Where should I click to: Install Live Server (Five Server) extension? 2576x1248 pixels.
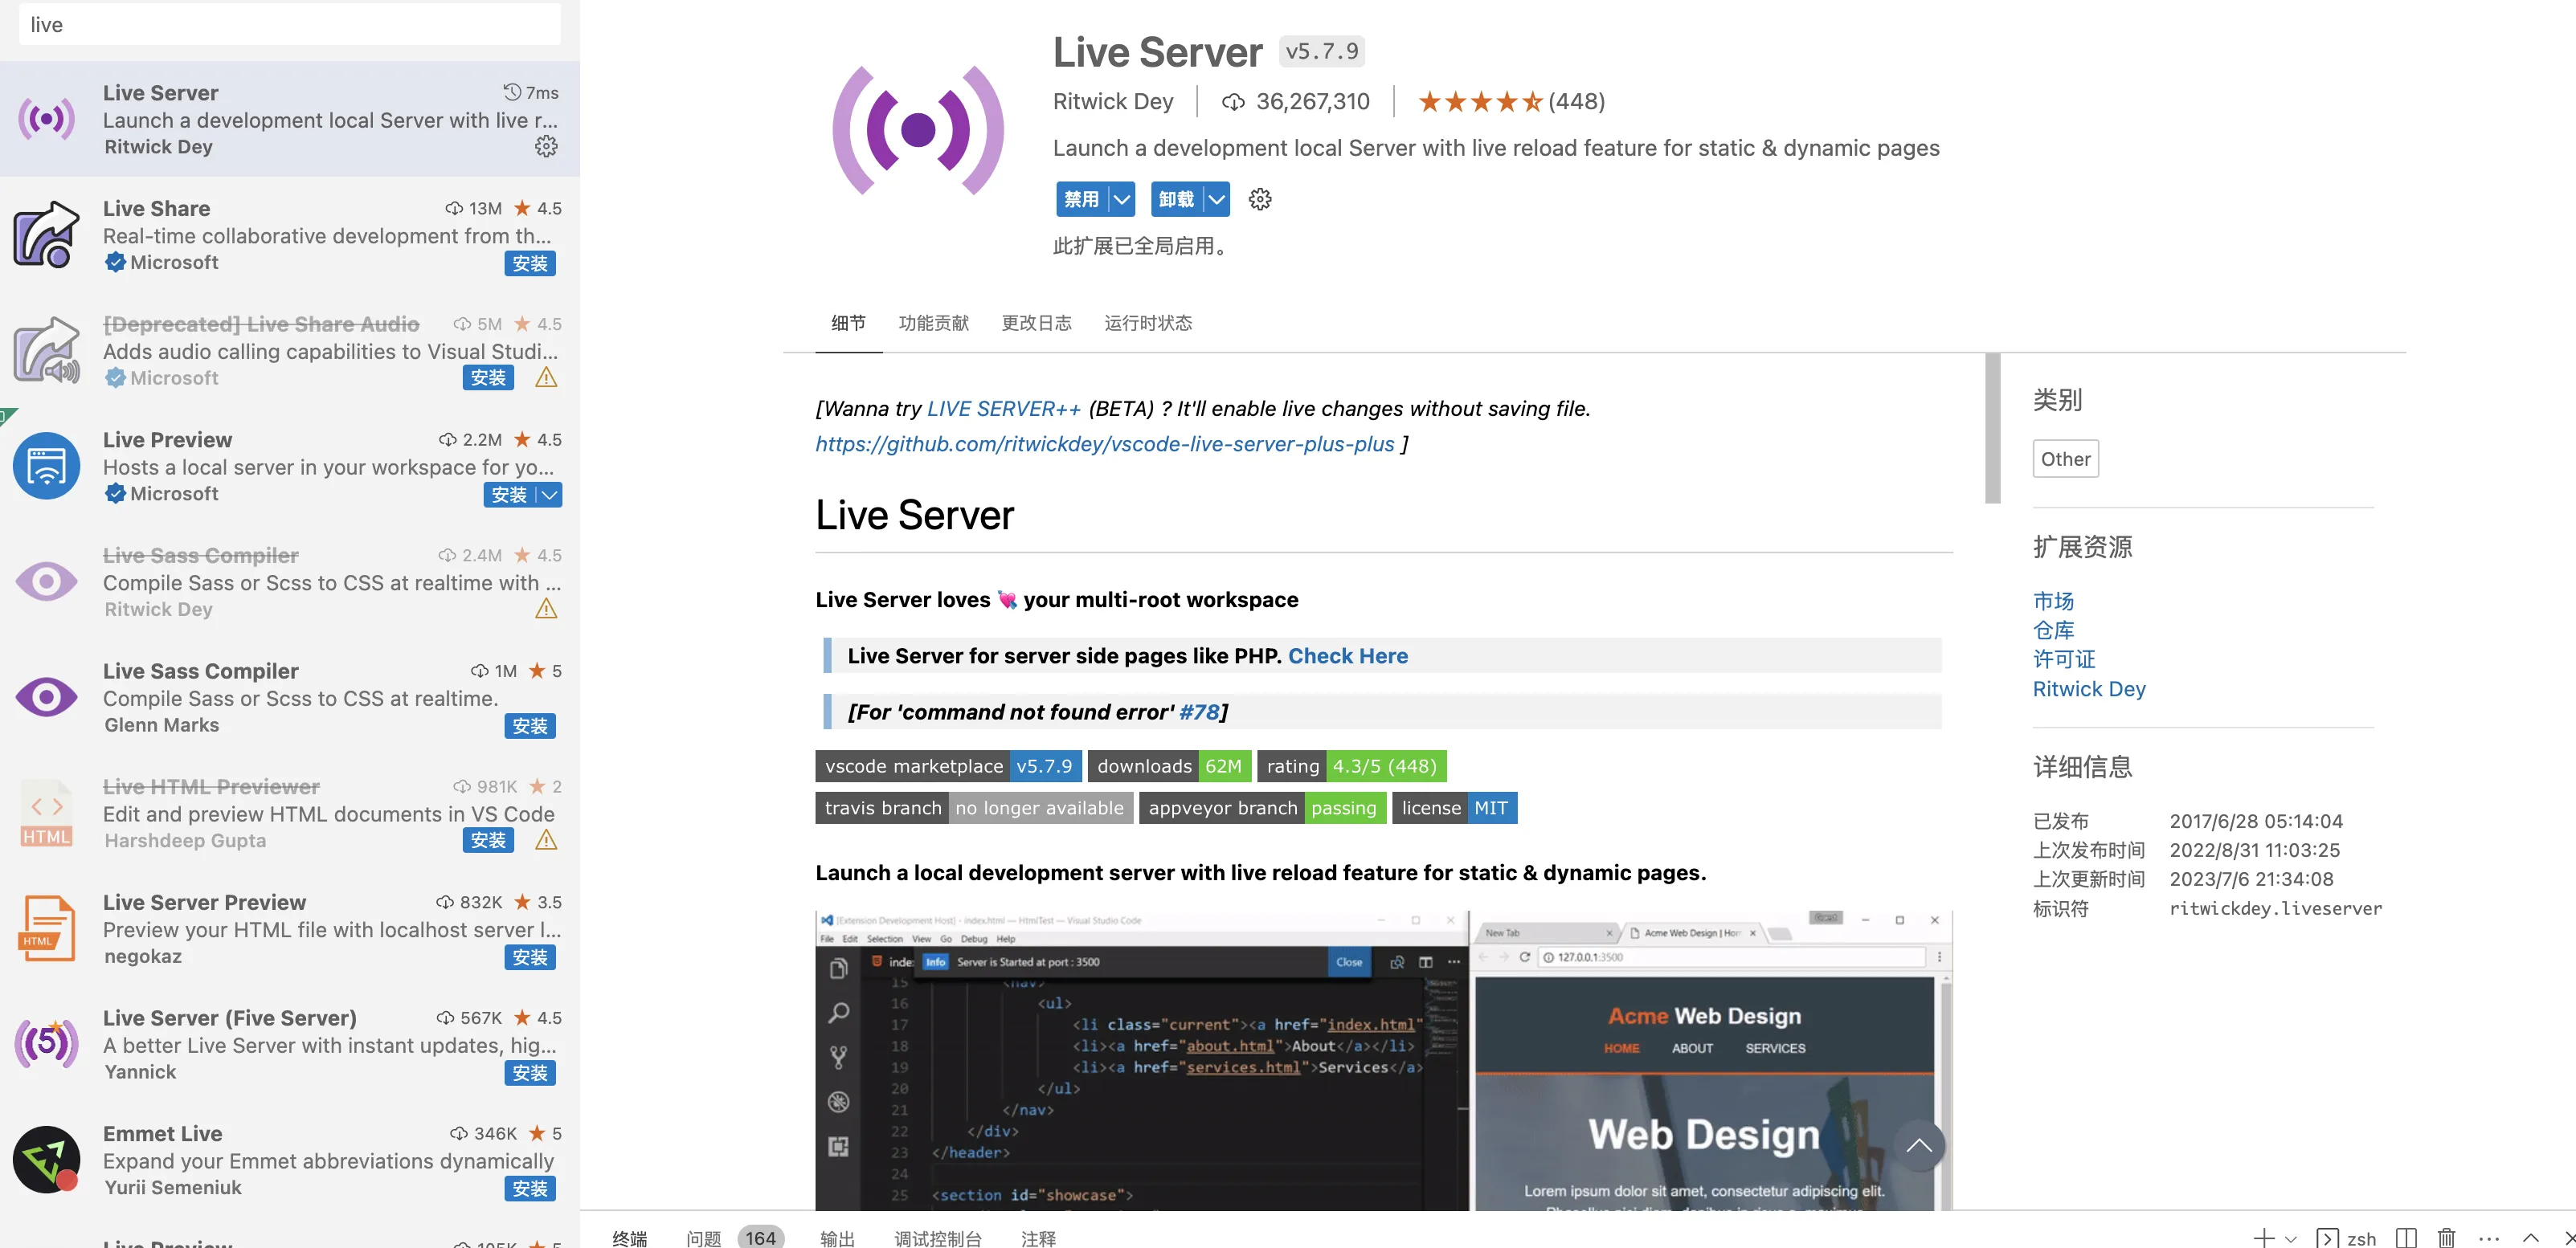tap(530, 1072)
